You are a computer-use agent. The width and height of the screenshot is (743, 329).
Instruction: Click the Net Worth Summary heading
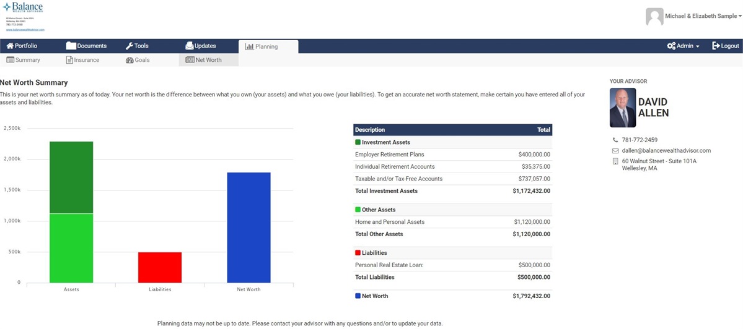tap(33, 82)
